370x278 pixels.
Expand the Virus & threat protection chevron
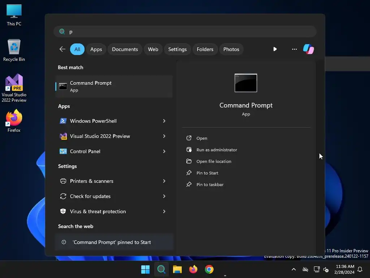tap(164, 211)
